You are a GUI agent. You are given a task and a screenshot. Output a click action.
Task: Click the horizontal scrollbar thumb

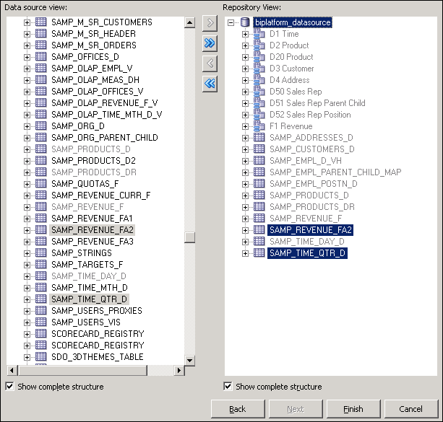(x=82, y=370)
